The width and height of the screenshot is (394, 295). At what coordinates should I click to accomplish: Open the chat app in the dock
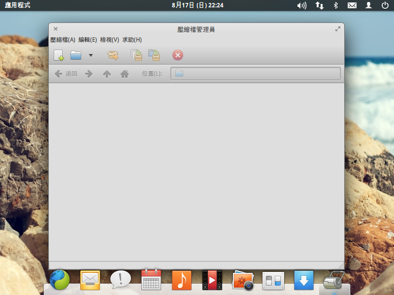tap(121, 279)
